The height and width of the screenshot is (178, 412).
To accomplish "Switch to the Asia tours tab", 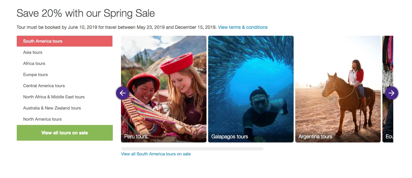I will click(33, 52).
